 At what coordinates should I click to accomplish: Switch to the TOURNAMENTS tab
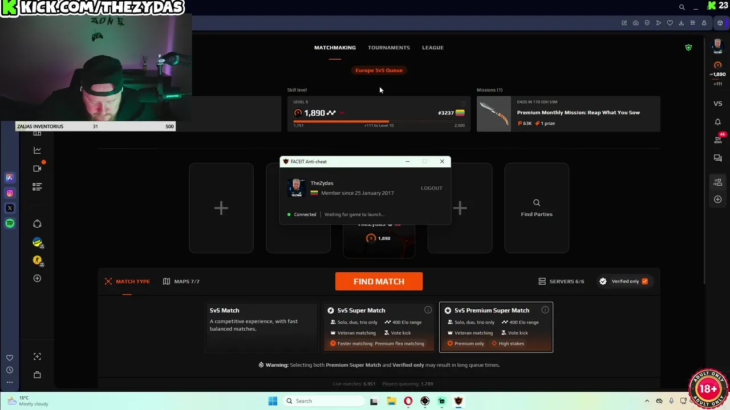(388, 48)
